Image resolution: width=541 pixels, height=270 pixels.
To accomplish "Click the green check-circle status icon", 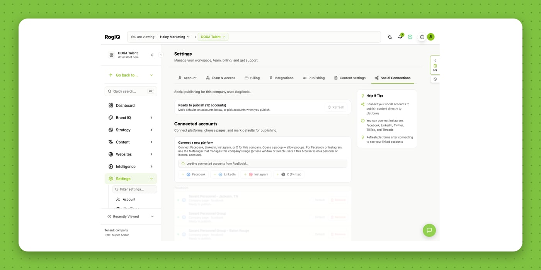I will coord(410,37).
